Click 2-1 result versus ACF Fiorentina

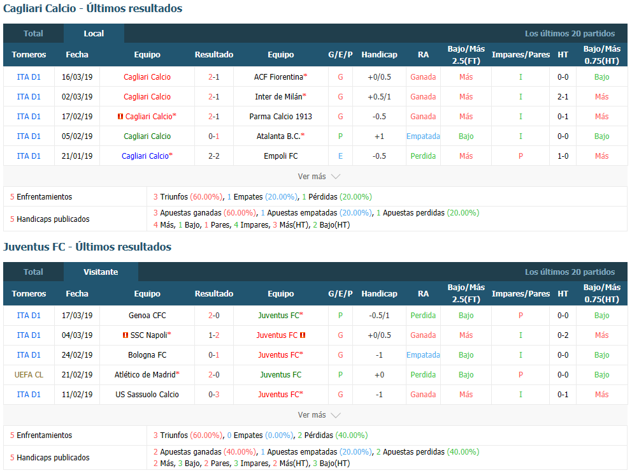[x=213, y=77]
